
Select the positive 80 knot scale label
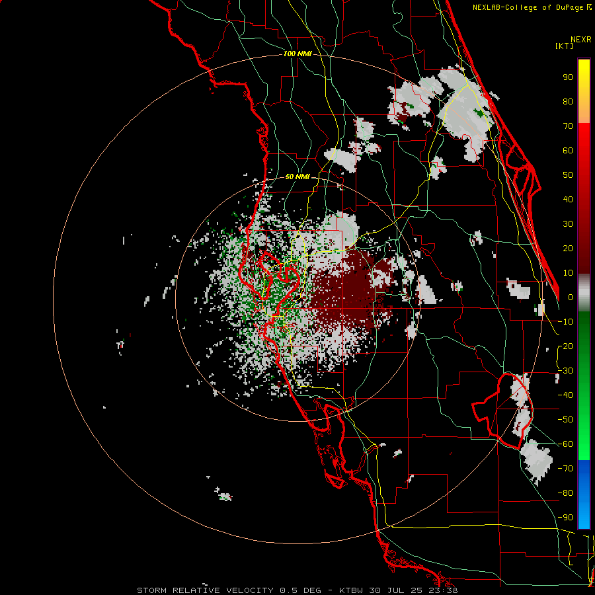[568, 101]
